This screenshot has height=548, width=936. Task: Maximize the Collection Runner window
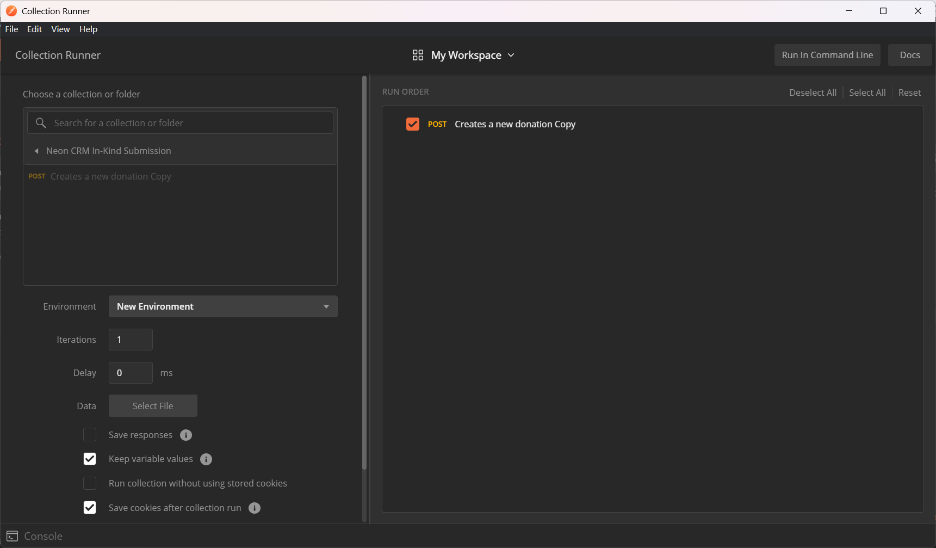coord(883,11)
